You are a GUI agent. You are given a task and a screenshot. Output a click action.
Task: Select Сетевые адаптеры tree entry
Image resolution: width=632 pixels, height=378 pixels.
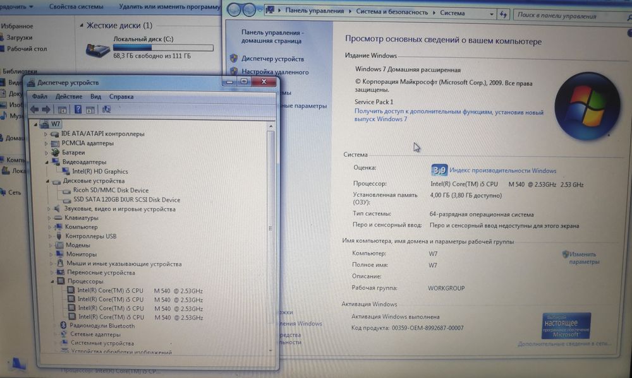(95, 334)
